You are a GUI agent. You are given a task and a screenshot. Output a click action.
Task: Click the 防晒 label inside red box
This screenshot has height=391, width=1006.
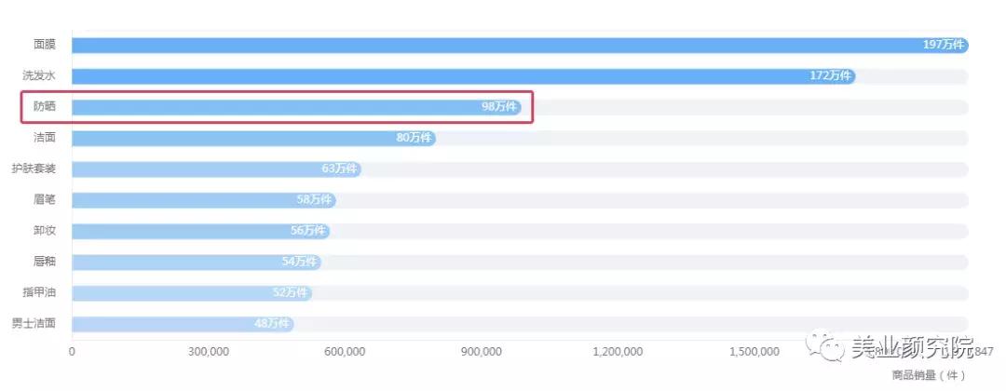45,106
